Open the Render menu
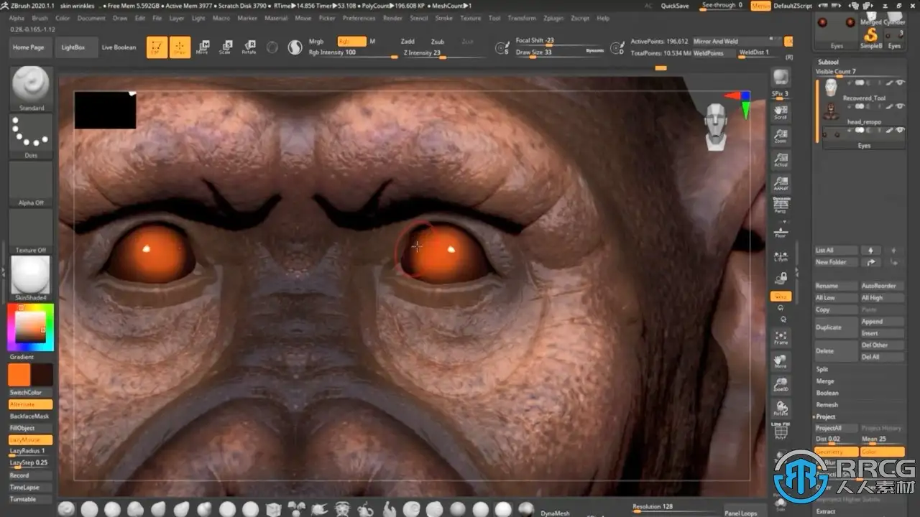The image size is (920, 517). point(392,18)
